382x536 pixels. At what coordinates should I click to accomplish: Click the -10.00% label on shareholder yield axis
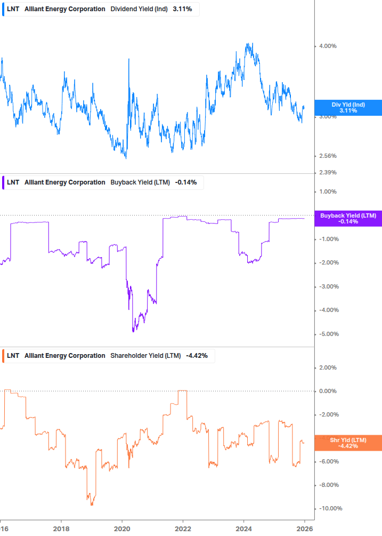point(330,509)
